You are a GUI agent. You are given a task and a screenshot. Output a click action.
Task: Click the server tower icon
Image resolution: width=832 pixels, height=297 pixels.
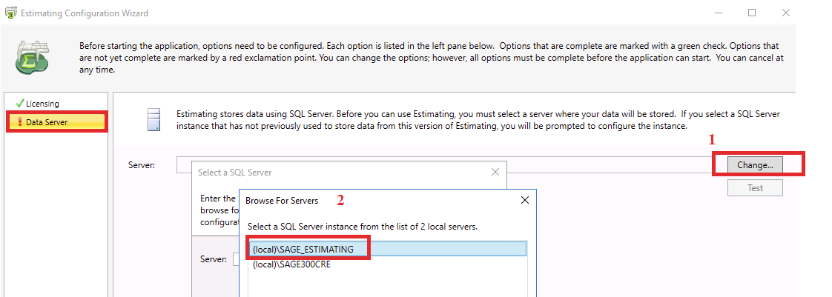tap(153, 120)
